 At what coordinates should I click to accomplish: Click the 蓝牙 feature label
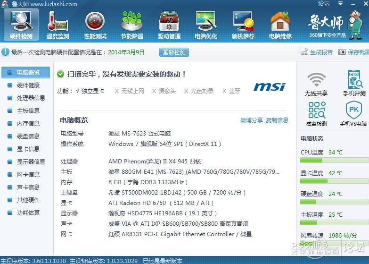coord(235,91)
